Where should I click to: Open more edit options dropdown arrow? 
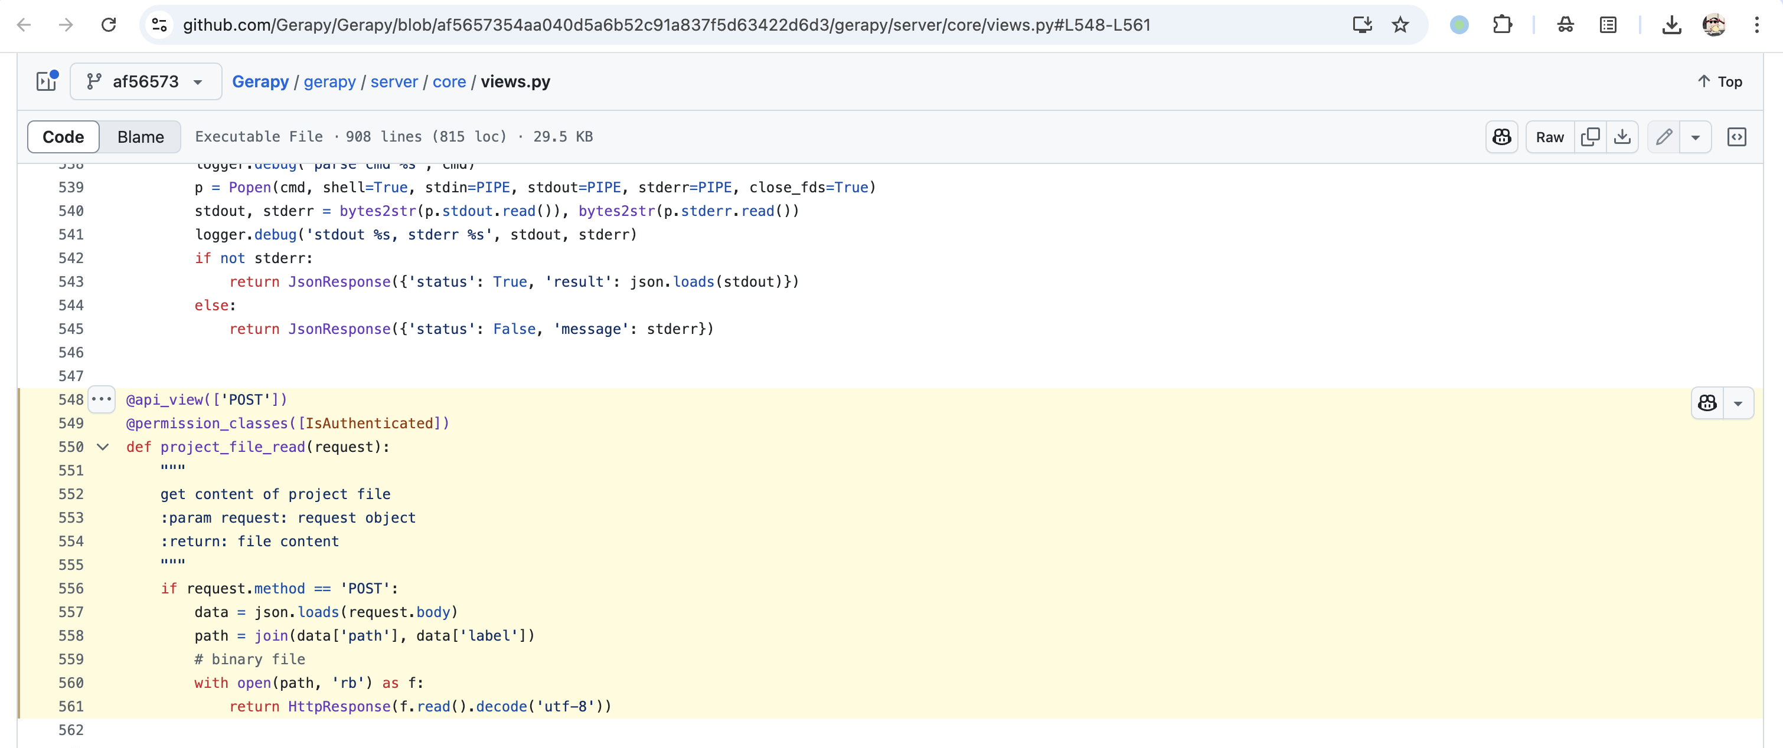1695,137
